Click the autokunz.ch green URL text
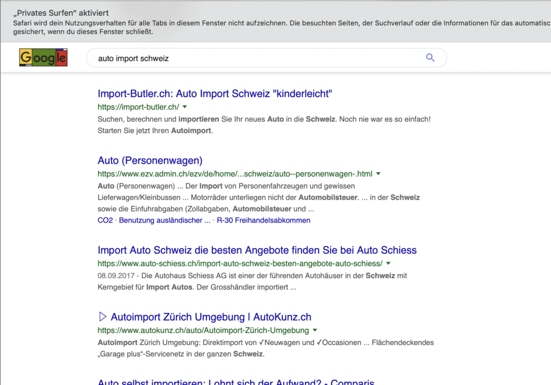The image size is (551, 385). (x=202, y=330)
